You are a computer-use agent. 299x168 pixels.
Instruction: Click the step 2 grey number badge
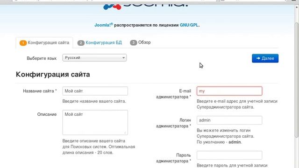pos(81,43)
